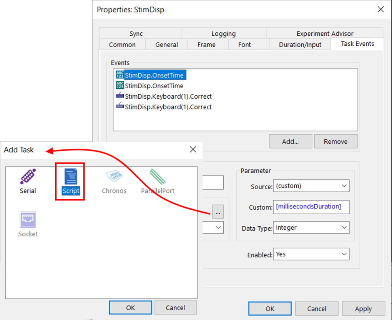Click the Add... event button

click(x=291, y=141)
